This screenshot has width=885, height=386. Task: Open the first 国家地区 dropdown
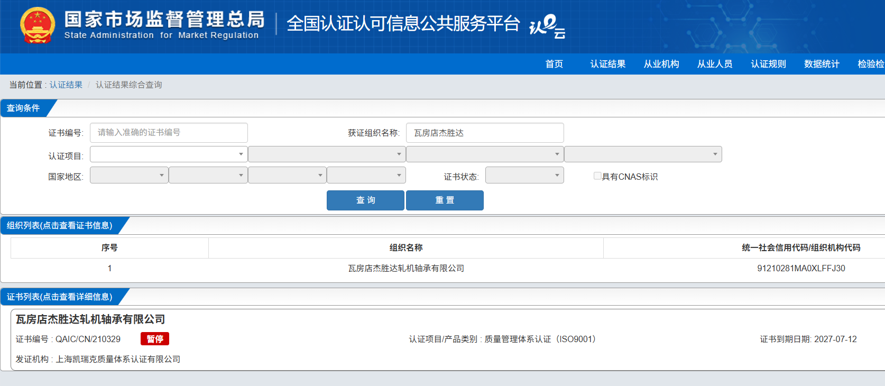(129, 175)
